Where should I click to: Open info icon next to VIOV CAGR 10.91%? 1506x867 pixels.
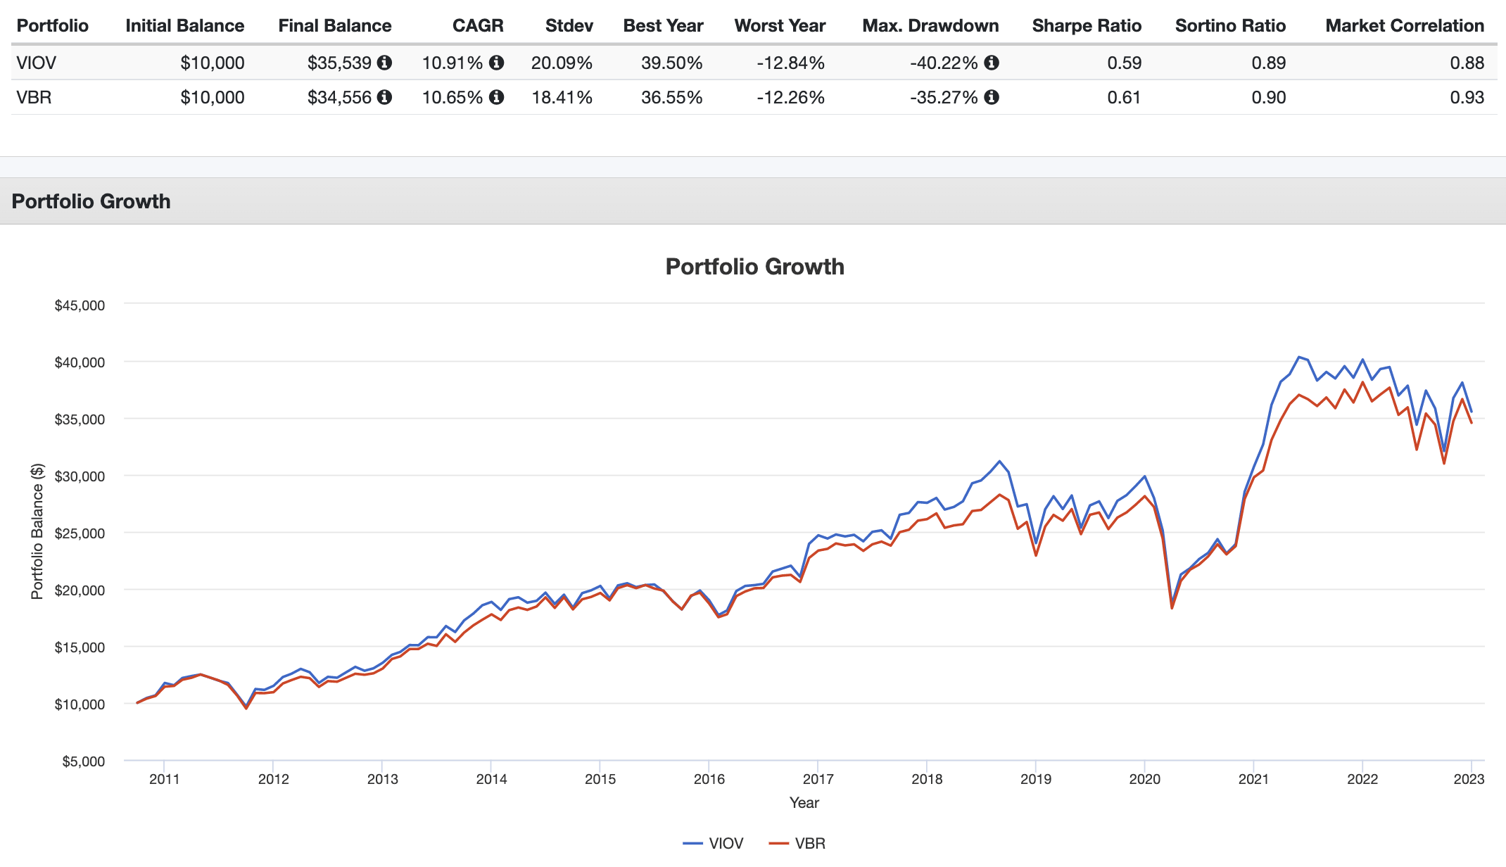coord(496,63)
